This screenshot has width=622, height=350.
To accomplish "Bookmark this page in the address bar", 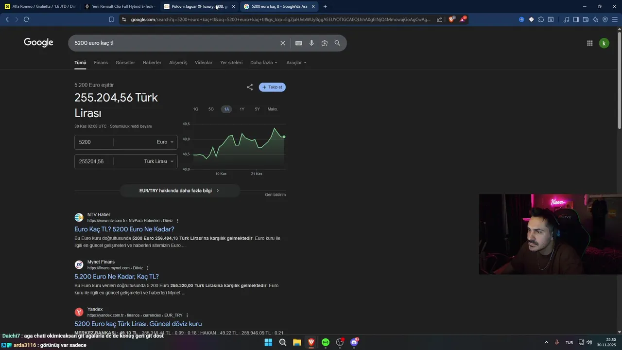I will point(111,19).
